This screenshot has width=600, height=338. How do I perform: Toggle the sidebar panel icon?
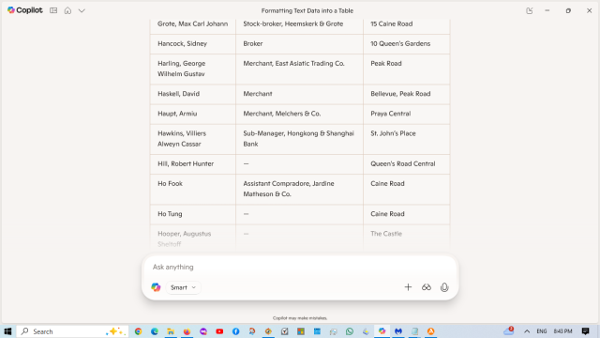pos(53,10)
